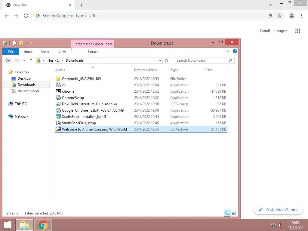The image size is (308, 231).
Task: Click File Explorer taskbar icon
Action: click(x=24, y=225)
